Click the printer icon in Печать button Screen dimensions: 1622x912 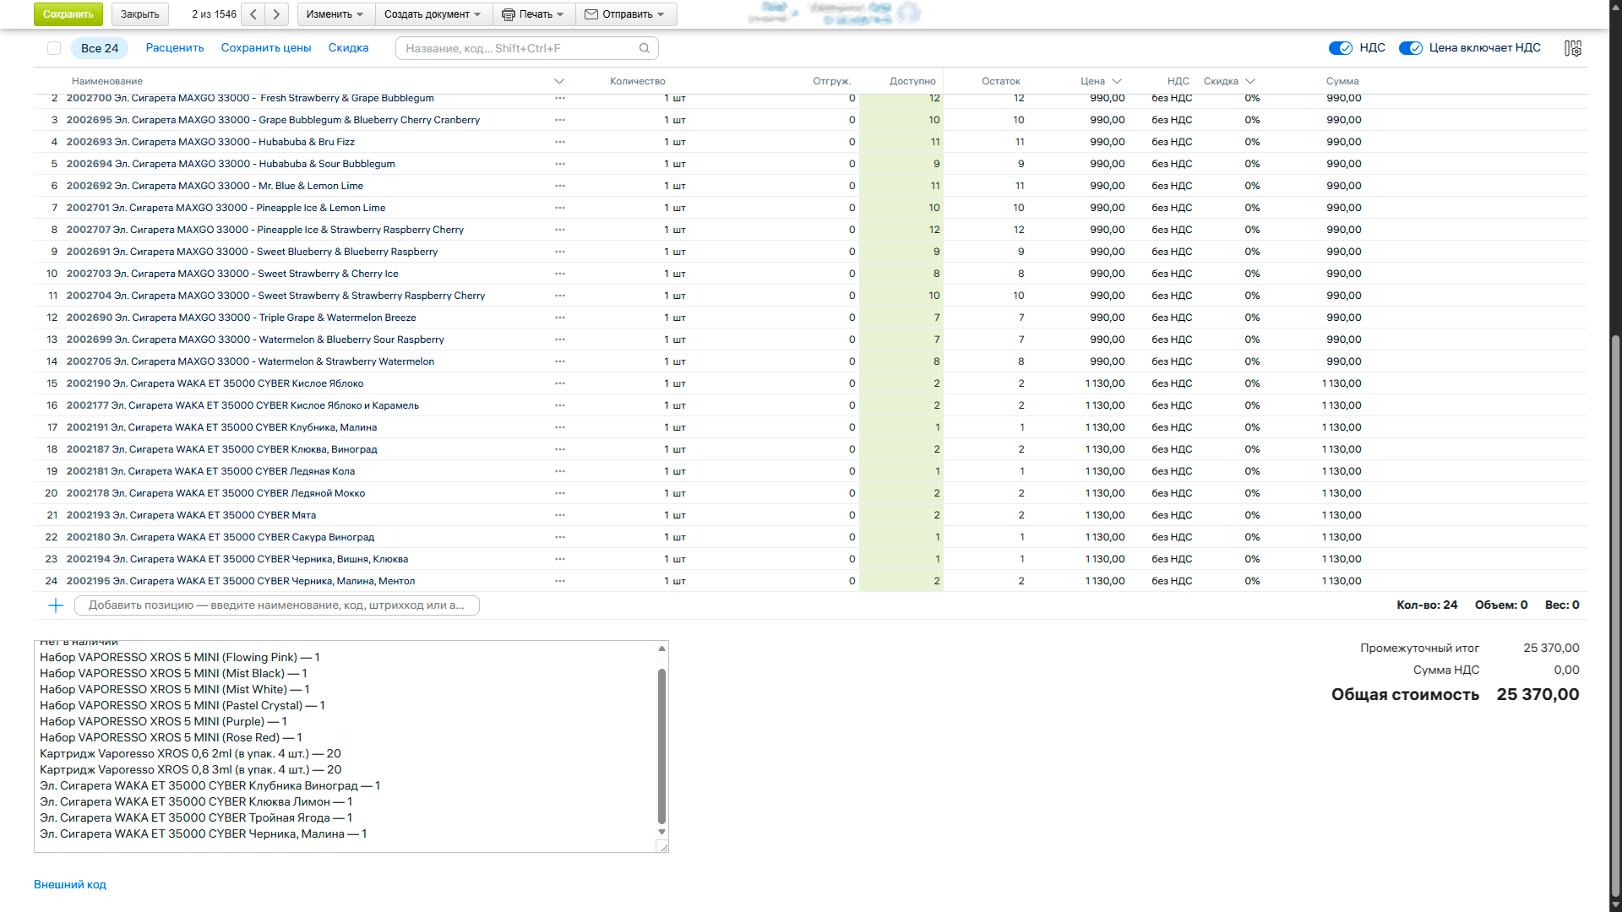pos(509,14)
